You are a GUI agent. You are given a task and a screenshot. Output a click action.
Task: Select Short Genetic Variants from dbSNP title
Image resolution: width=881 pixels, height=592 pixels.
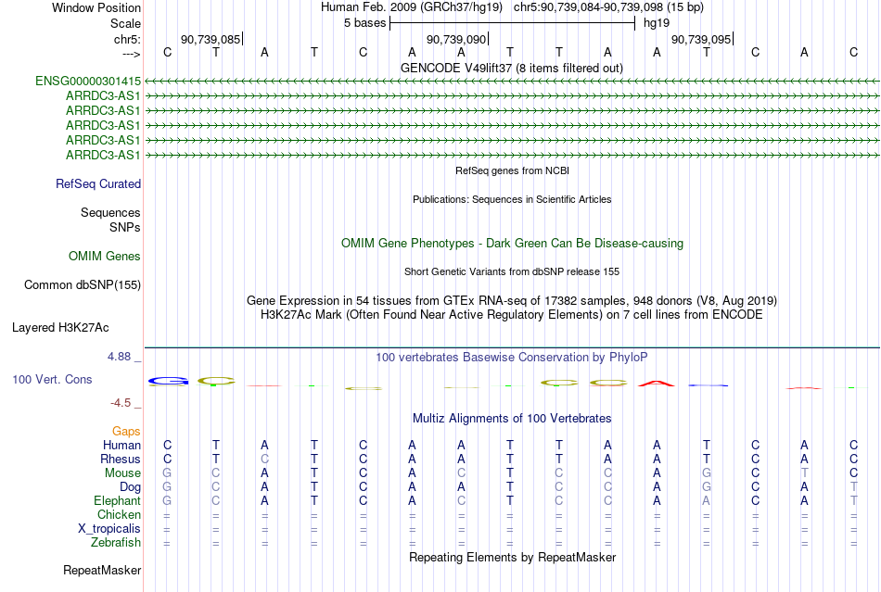512,271
